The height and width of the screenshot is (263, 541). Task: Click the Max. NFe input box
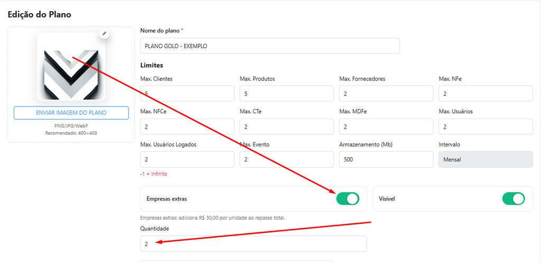[486, 94]
